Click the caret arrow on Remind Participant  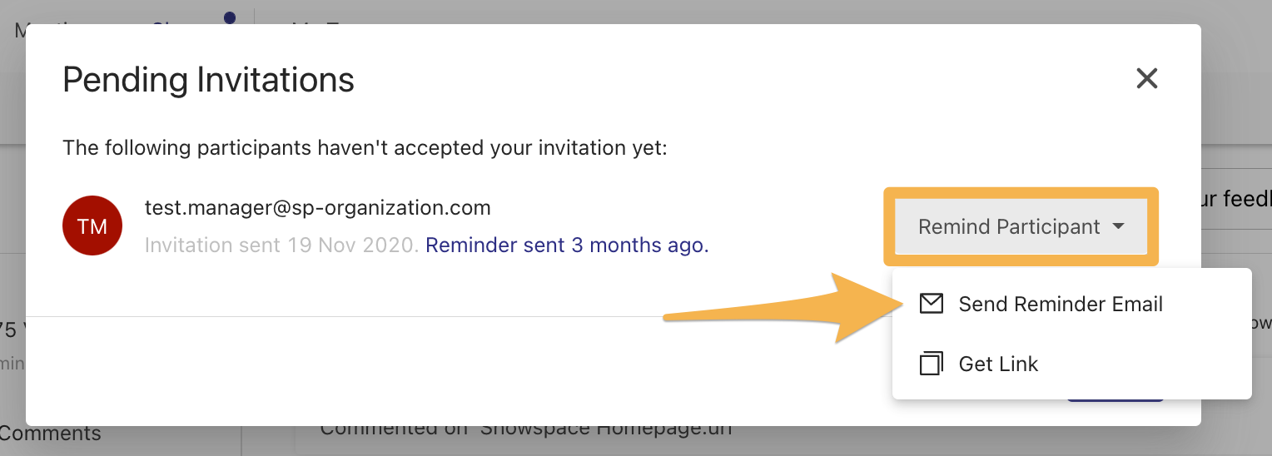pyautogui.click(x=1119, y=226)
